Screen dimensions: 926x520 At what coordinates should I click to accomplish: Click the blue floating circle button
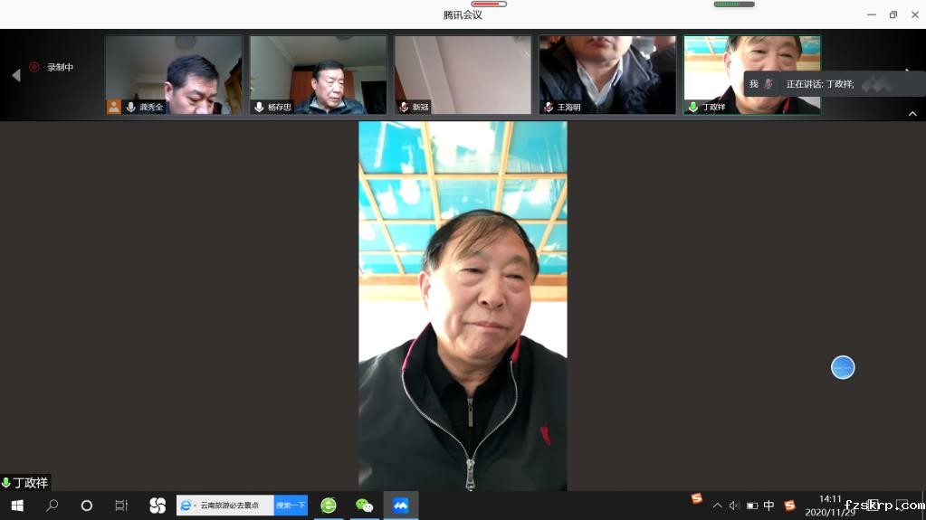pos(843,367)
